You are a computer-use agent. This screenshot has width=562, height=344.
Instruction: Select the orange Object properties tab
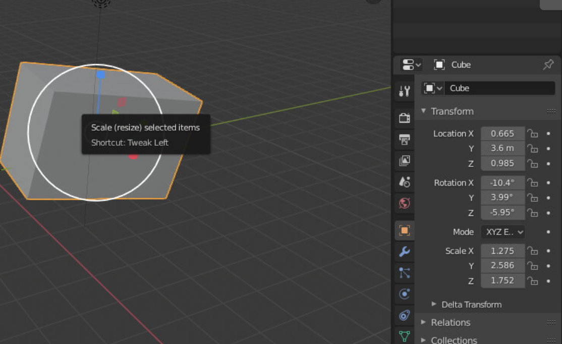click(404, 231)
